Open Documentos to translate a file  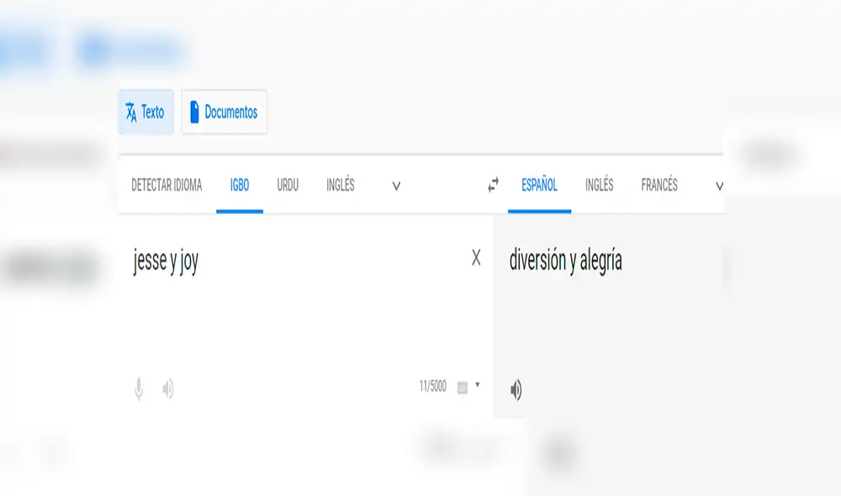click(x=224, y=111)
